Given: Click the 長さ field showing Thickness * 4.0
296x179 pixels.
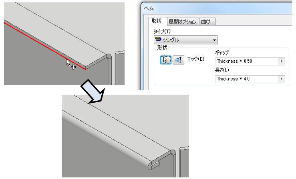Looking at the screenshot, I should pyautogui.click(x=247, y=79).
